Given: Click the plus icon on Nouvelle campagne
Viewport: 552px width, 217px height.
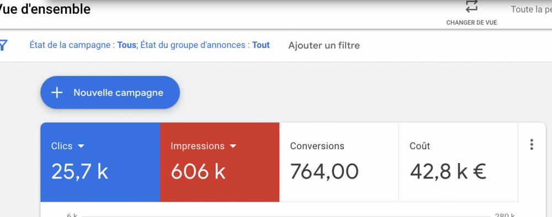Looking at the screenshot, I should click(57, 93).
